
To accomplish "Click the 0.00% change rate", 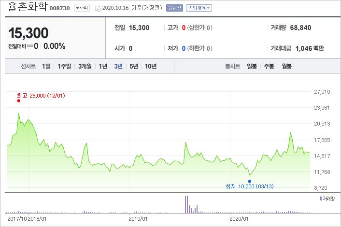I will tap(55, 46).
